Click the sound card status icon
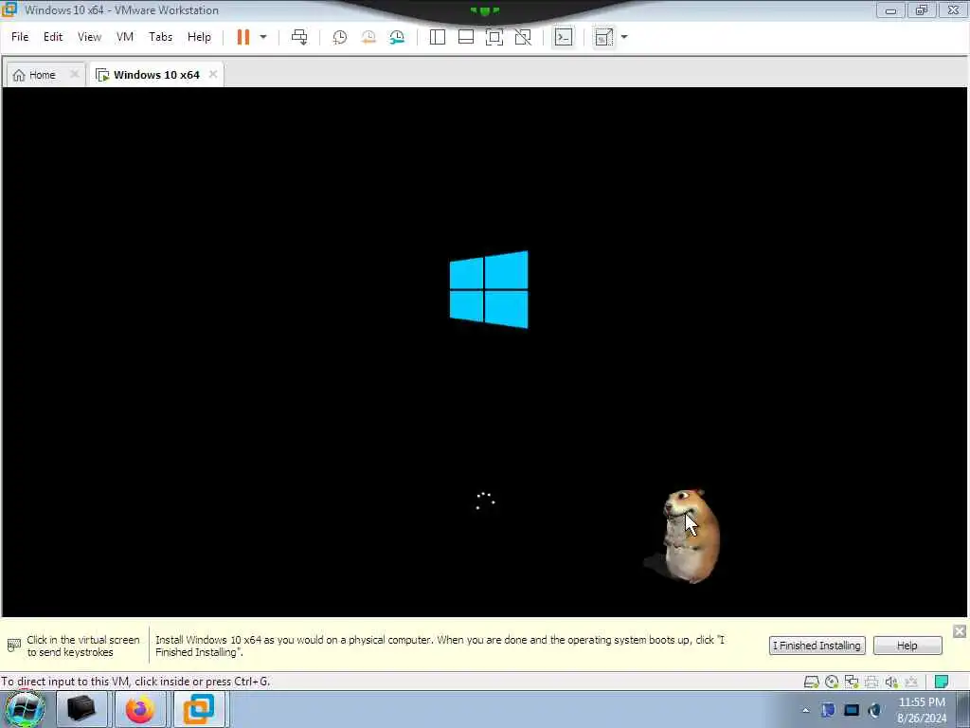 891,682
